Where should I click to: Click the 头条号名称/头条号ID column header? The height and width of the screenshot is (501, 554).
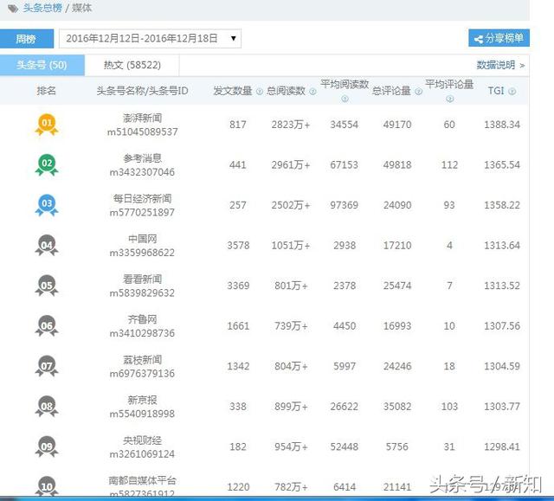(x=142, y=91)
